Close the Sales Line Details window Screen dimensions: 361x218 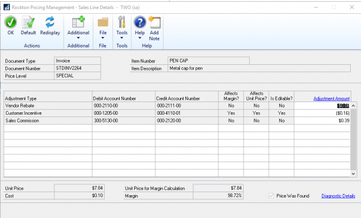click(x=352, y=7)
